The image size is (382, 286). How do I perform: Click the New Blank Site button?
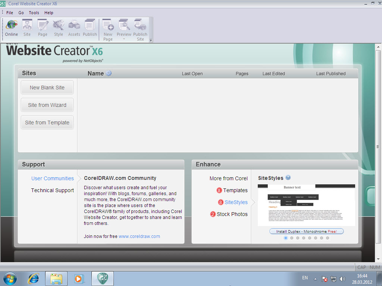click(x=47, y=88)
